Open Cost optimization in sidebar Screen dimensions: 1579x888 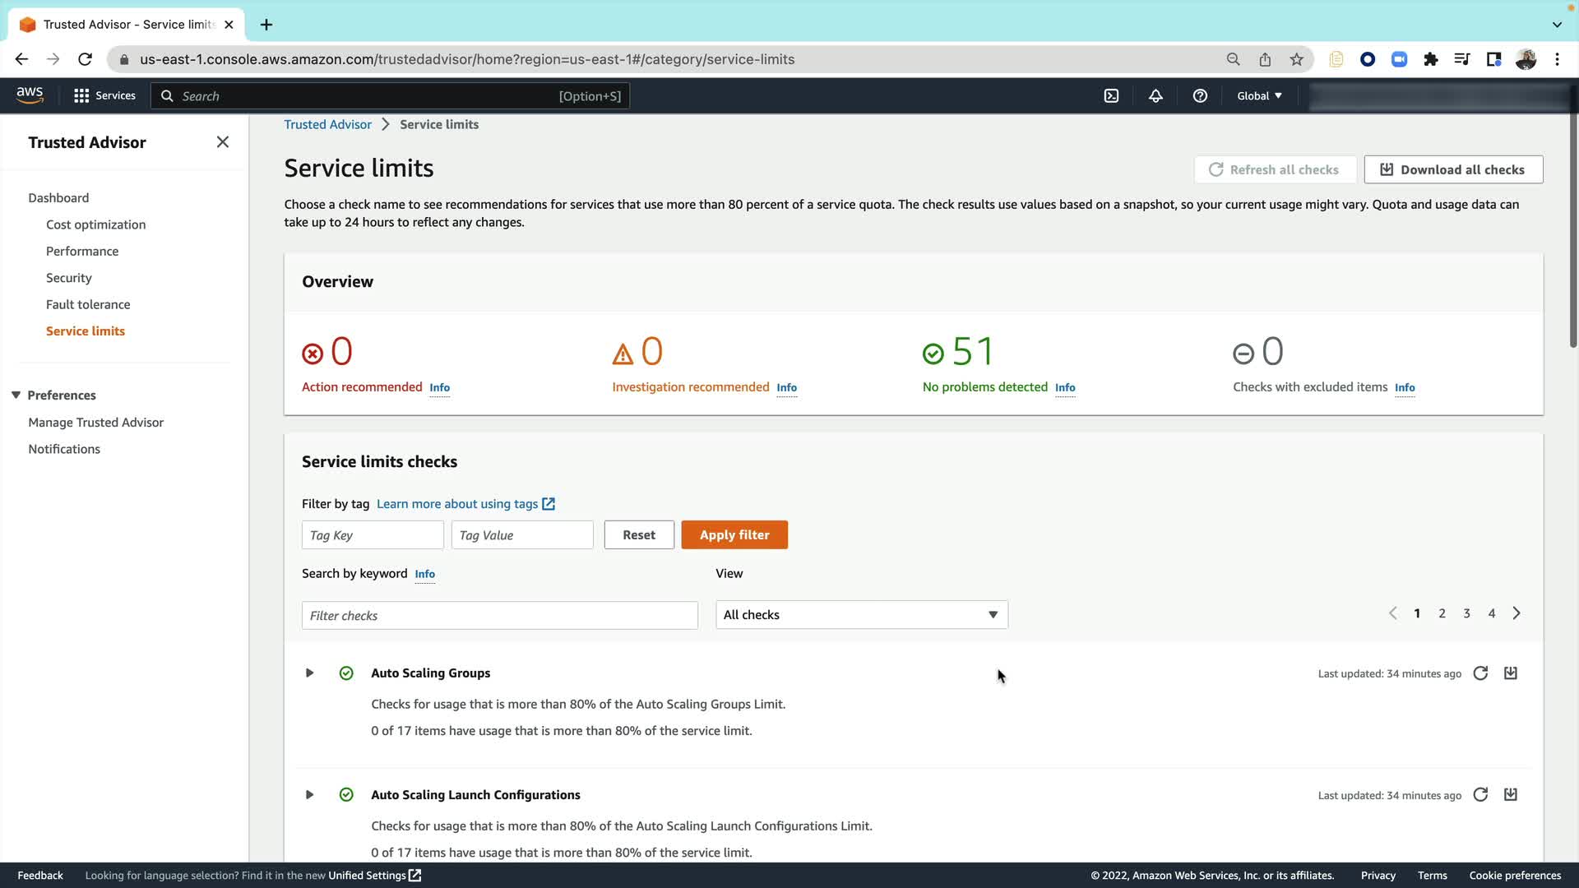tap(95, 224)
